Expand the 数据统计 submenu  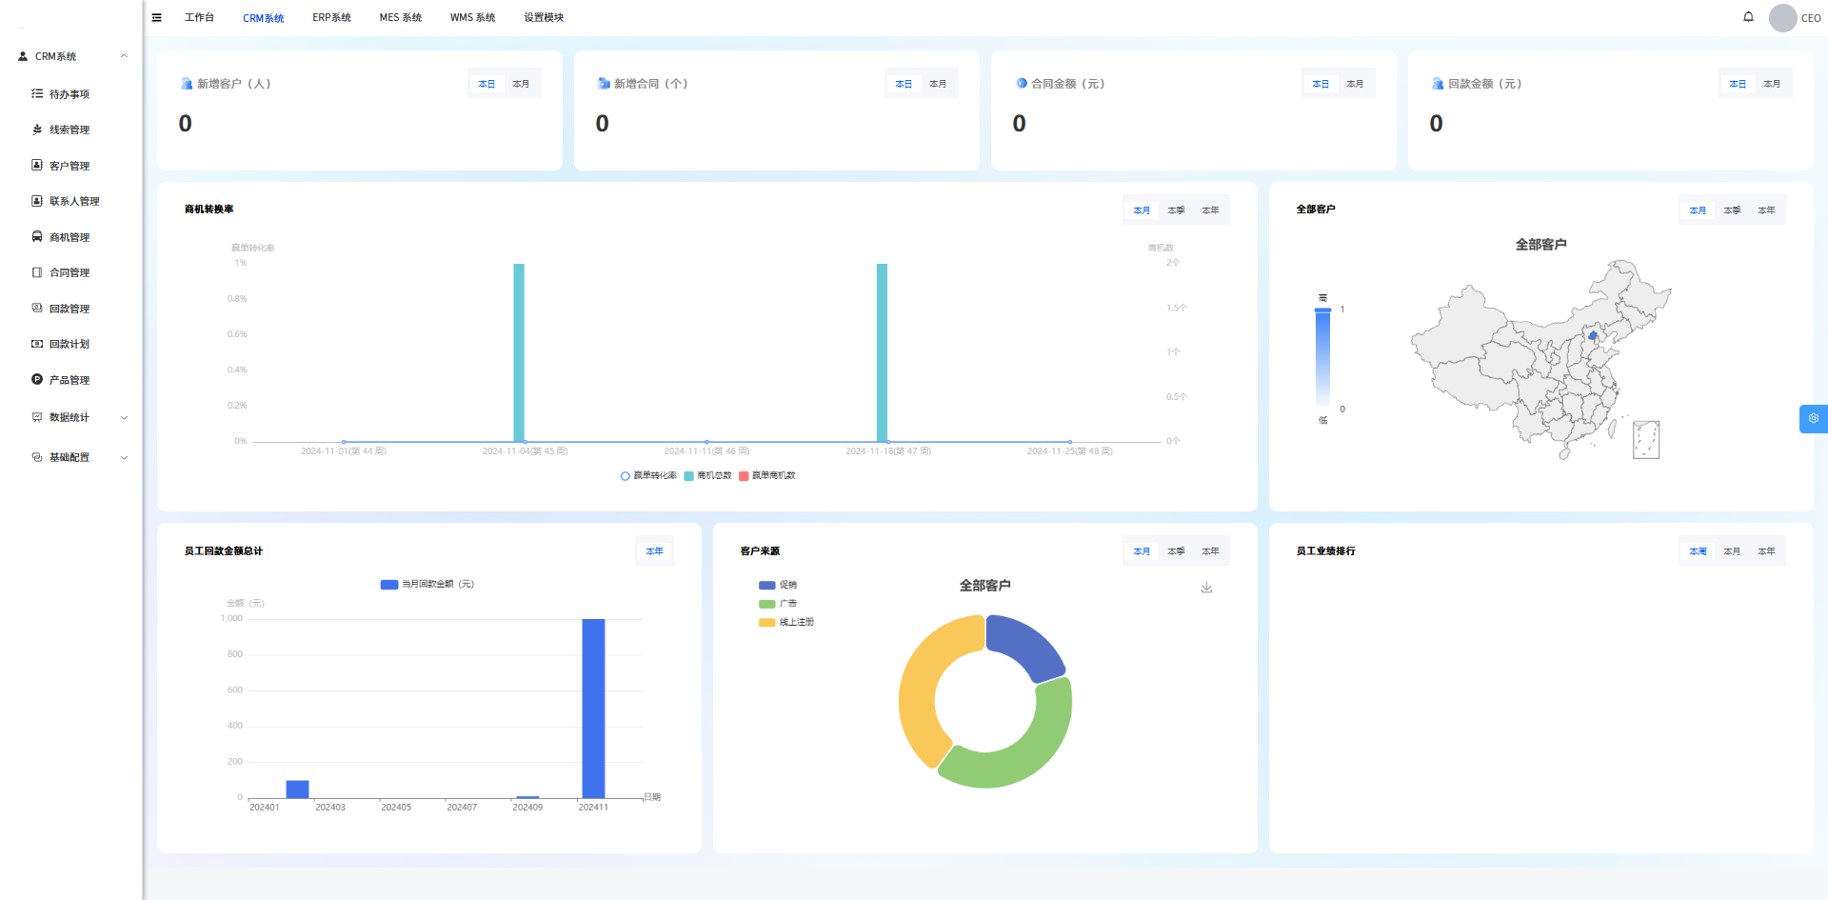tap(124, 417)
